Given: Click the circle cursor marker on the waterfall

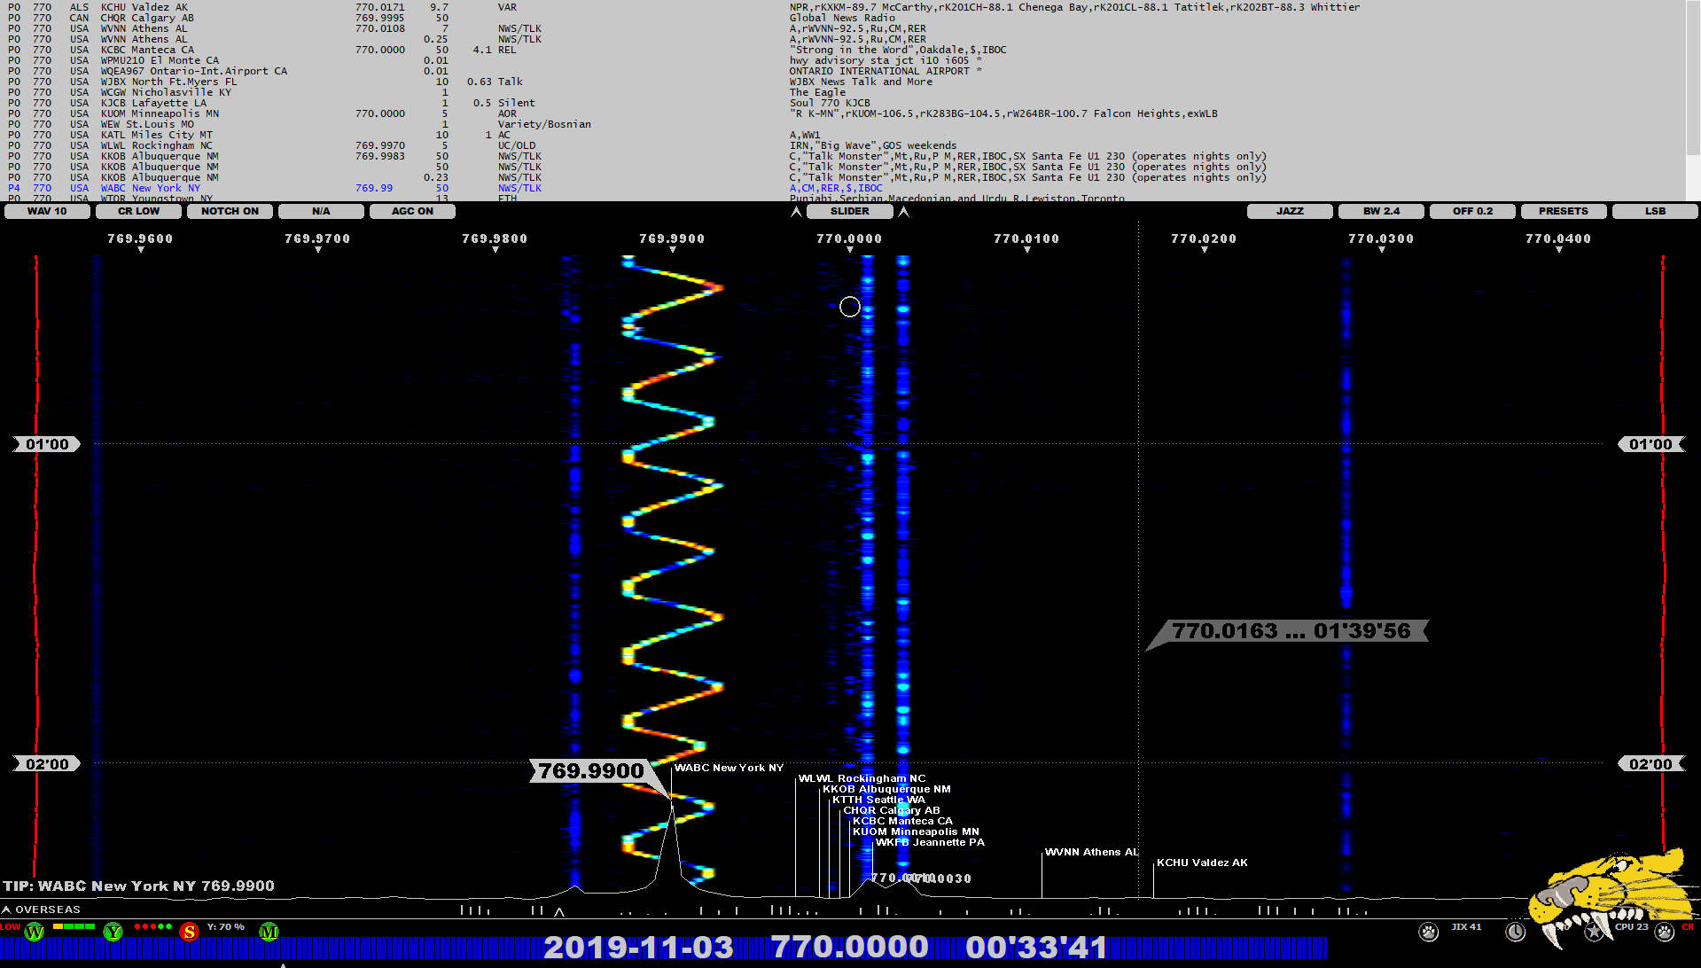Looking at the screenshot, I should pyautogui.click(x=849, y=307).
